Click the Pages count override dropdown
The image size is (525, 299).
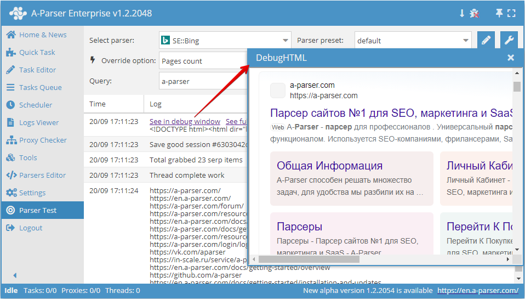(x=203, y=61)
